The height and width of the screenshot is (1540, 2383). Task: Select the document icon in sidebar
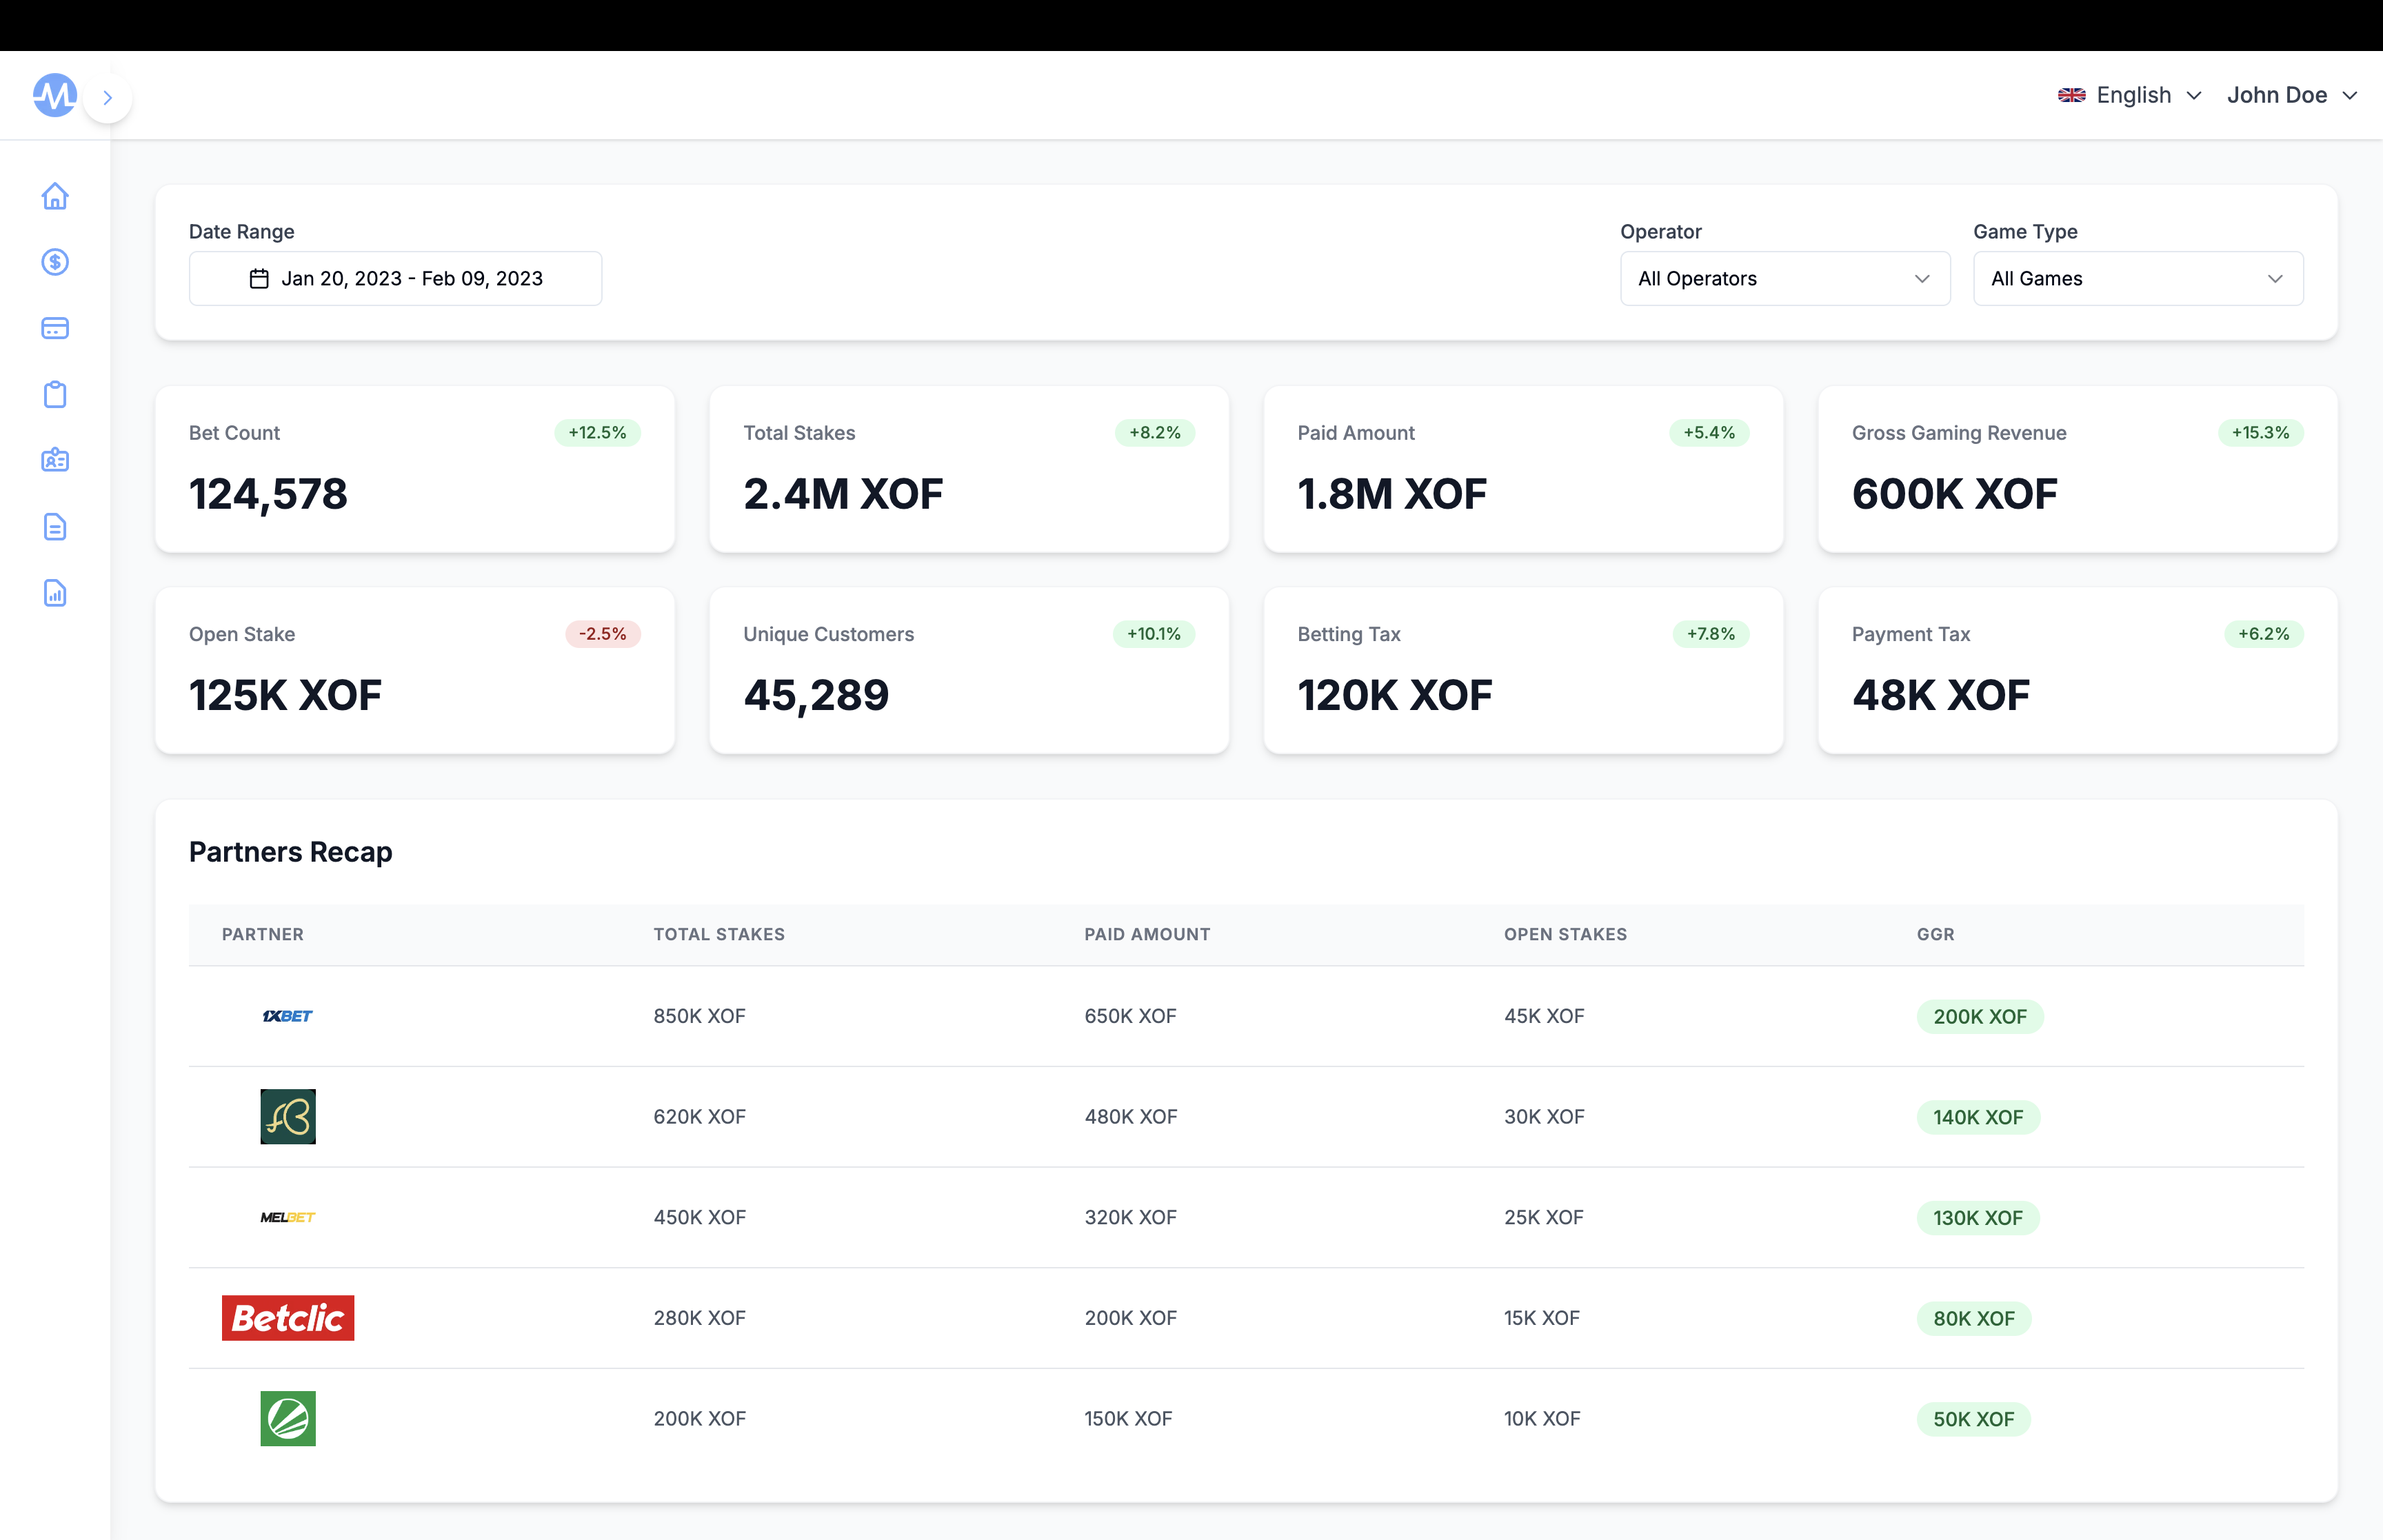[55, 527]
